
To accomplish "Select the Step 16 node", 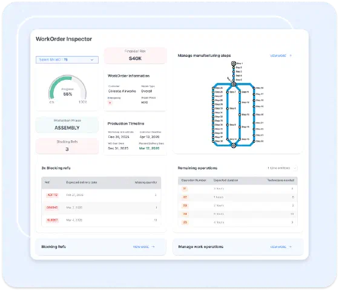I will 240,127.
